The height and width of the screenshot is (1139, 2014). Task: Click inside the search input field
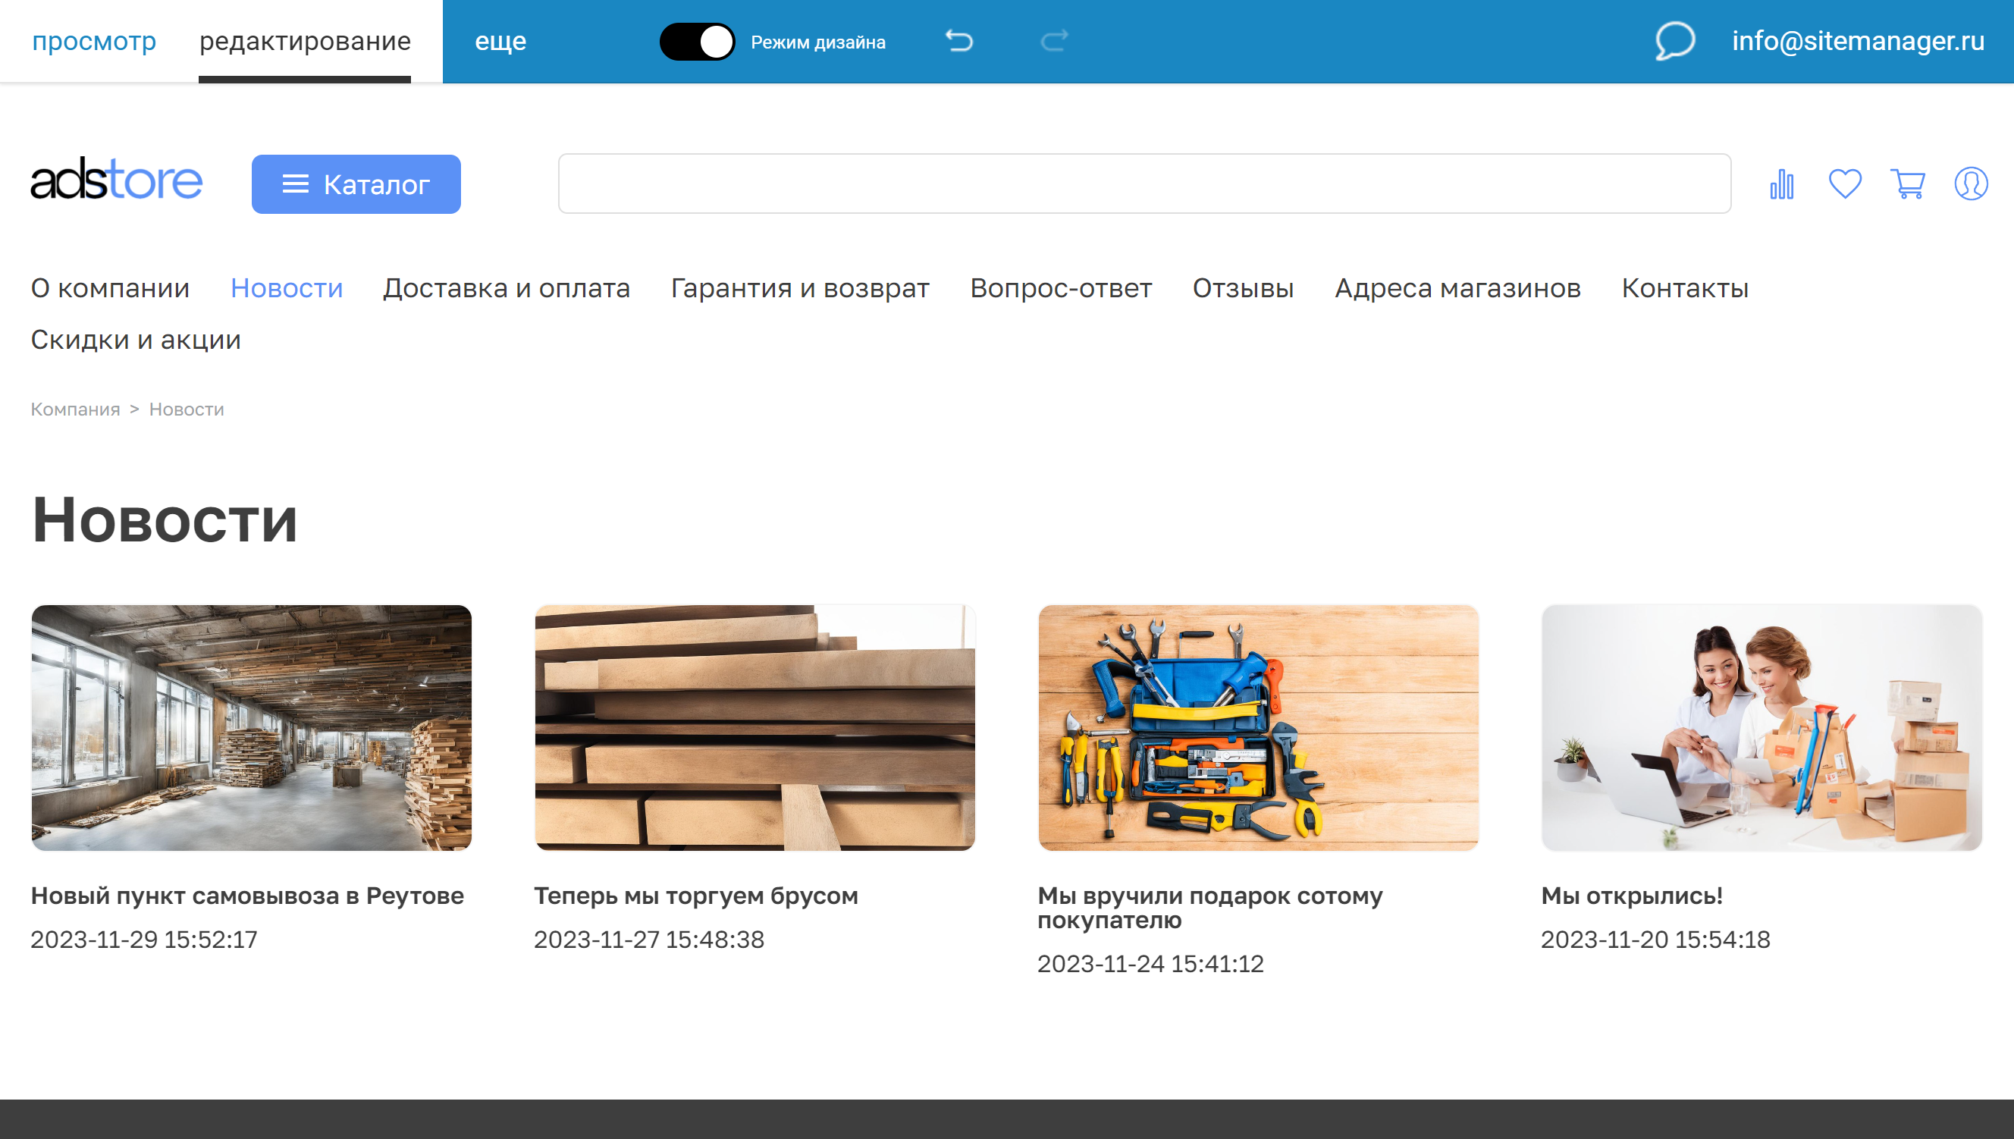pyautogui.click(x=1144, y=184)
